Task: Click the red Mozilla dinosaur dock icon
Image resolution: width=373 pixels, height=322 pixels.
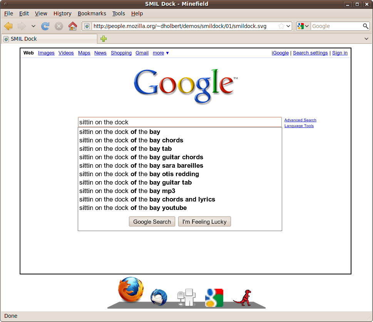Action: click(x=243, y=298)
